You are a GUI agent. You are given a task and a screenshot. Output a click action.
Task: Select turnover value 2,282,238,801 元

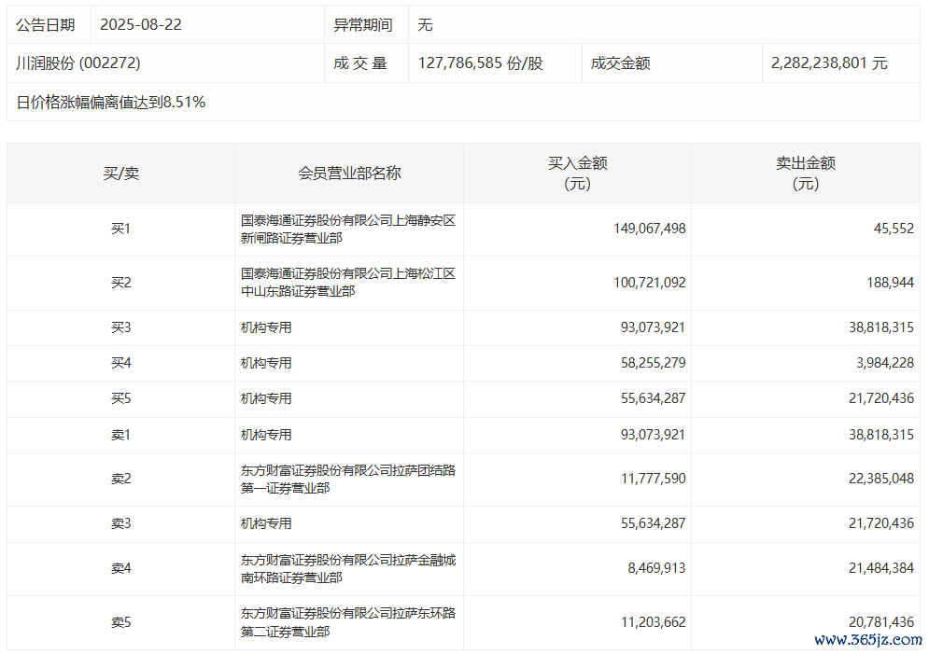coord(829,63)
